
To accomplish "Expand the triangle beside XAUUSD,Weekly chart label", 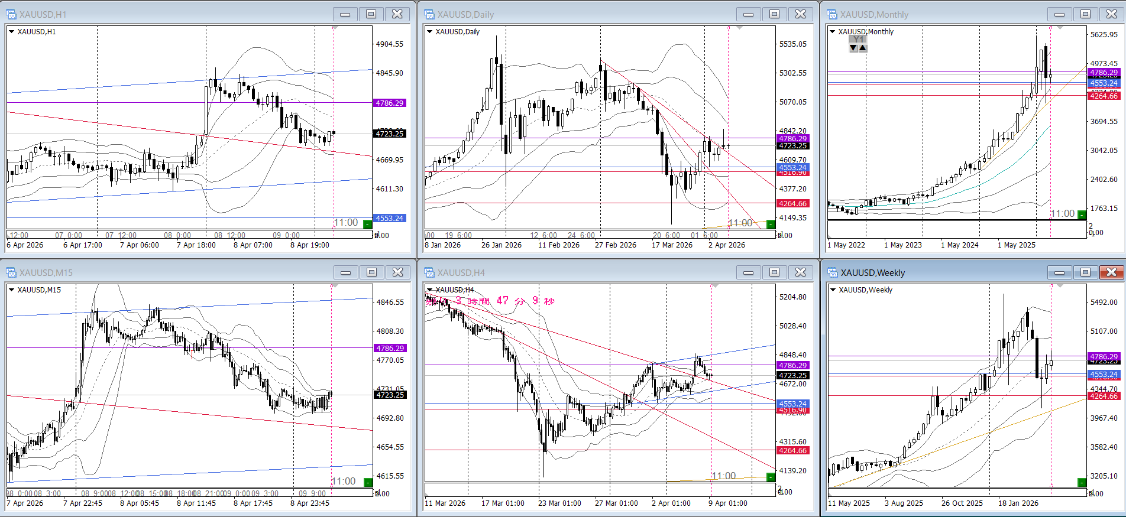I will [x=833, y=290].
